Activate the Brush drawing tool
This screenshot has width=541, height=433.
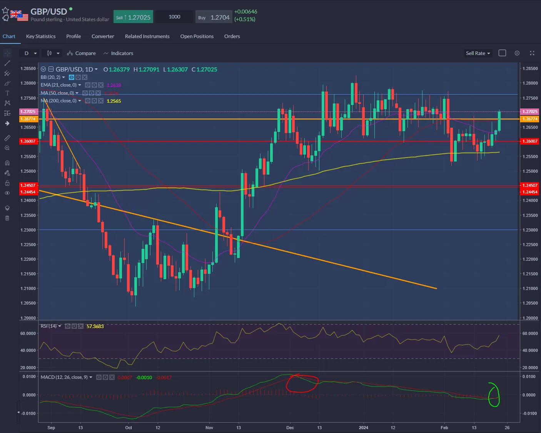(x=7, y=83)
